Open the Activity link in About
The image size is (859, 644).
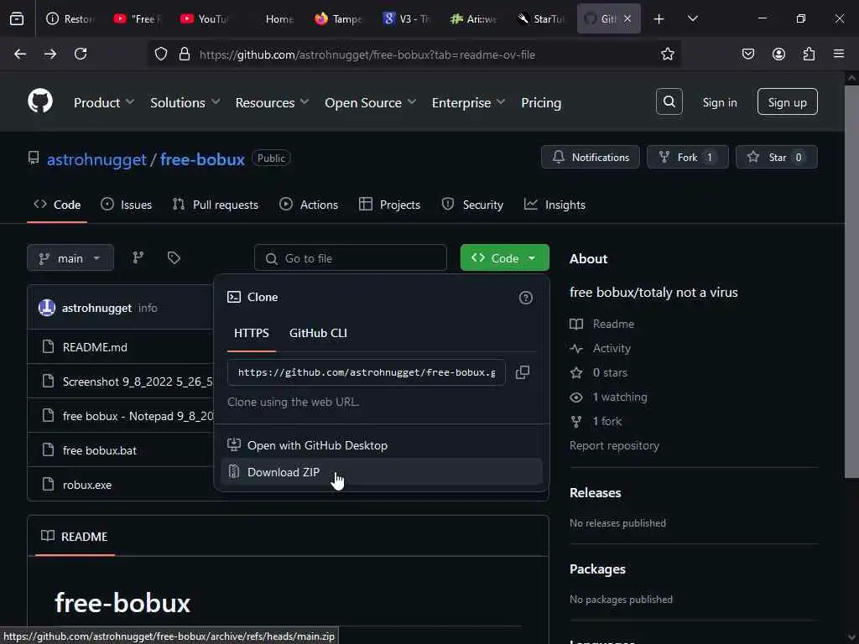tap(612, 348)
